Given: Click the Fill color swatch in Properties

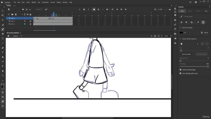Looking at the screenshot, I should pyautogui.click(x=181, y=33).
